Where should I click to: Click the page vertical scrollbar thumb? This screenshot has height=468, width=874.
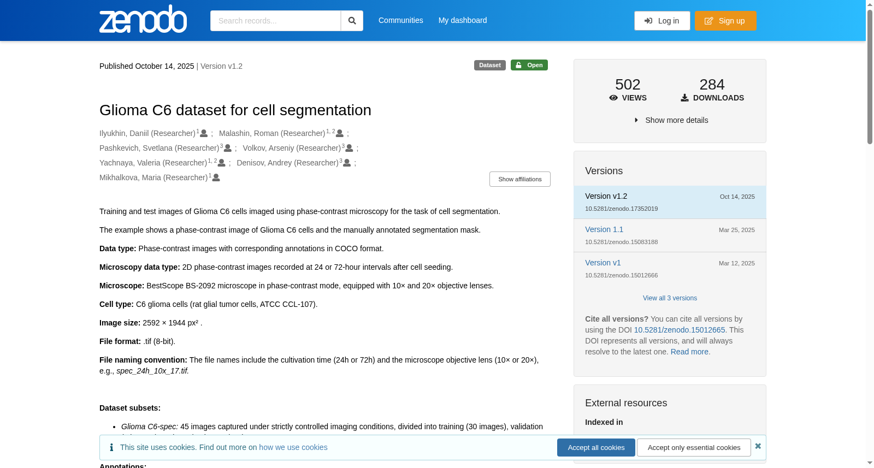coord(870,76)
